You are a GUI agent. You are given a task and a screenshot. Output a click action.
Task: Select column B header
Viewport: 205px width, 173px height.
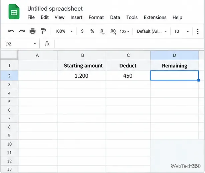click(x=81, y=55)
